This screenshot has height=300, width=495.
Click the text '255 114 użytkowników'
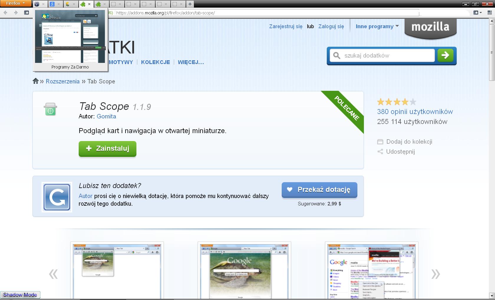[x=412, y=122]
